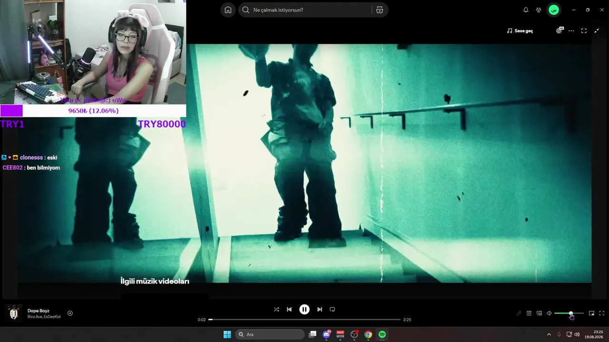
Task: Click the chat username 'CEE802'
Action: point(12,168)
